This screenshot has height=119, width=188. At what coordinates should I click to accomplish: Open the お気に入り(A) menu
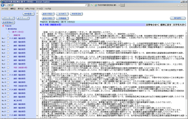[x=30, y=9]
